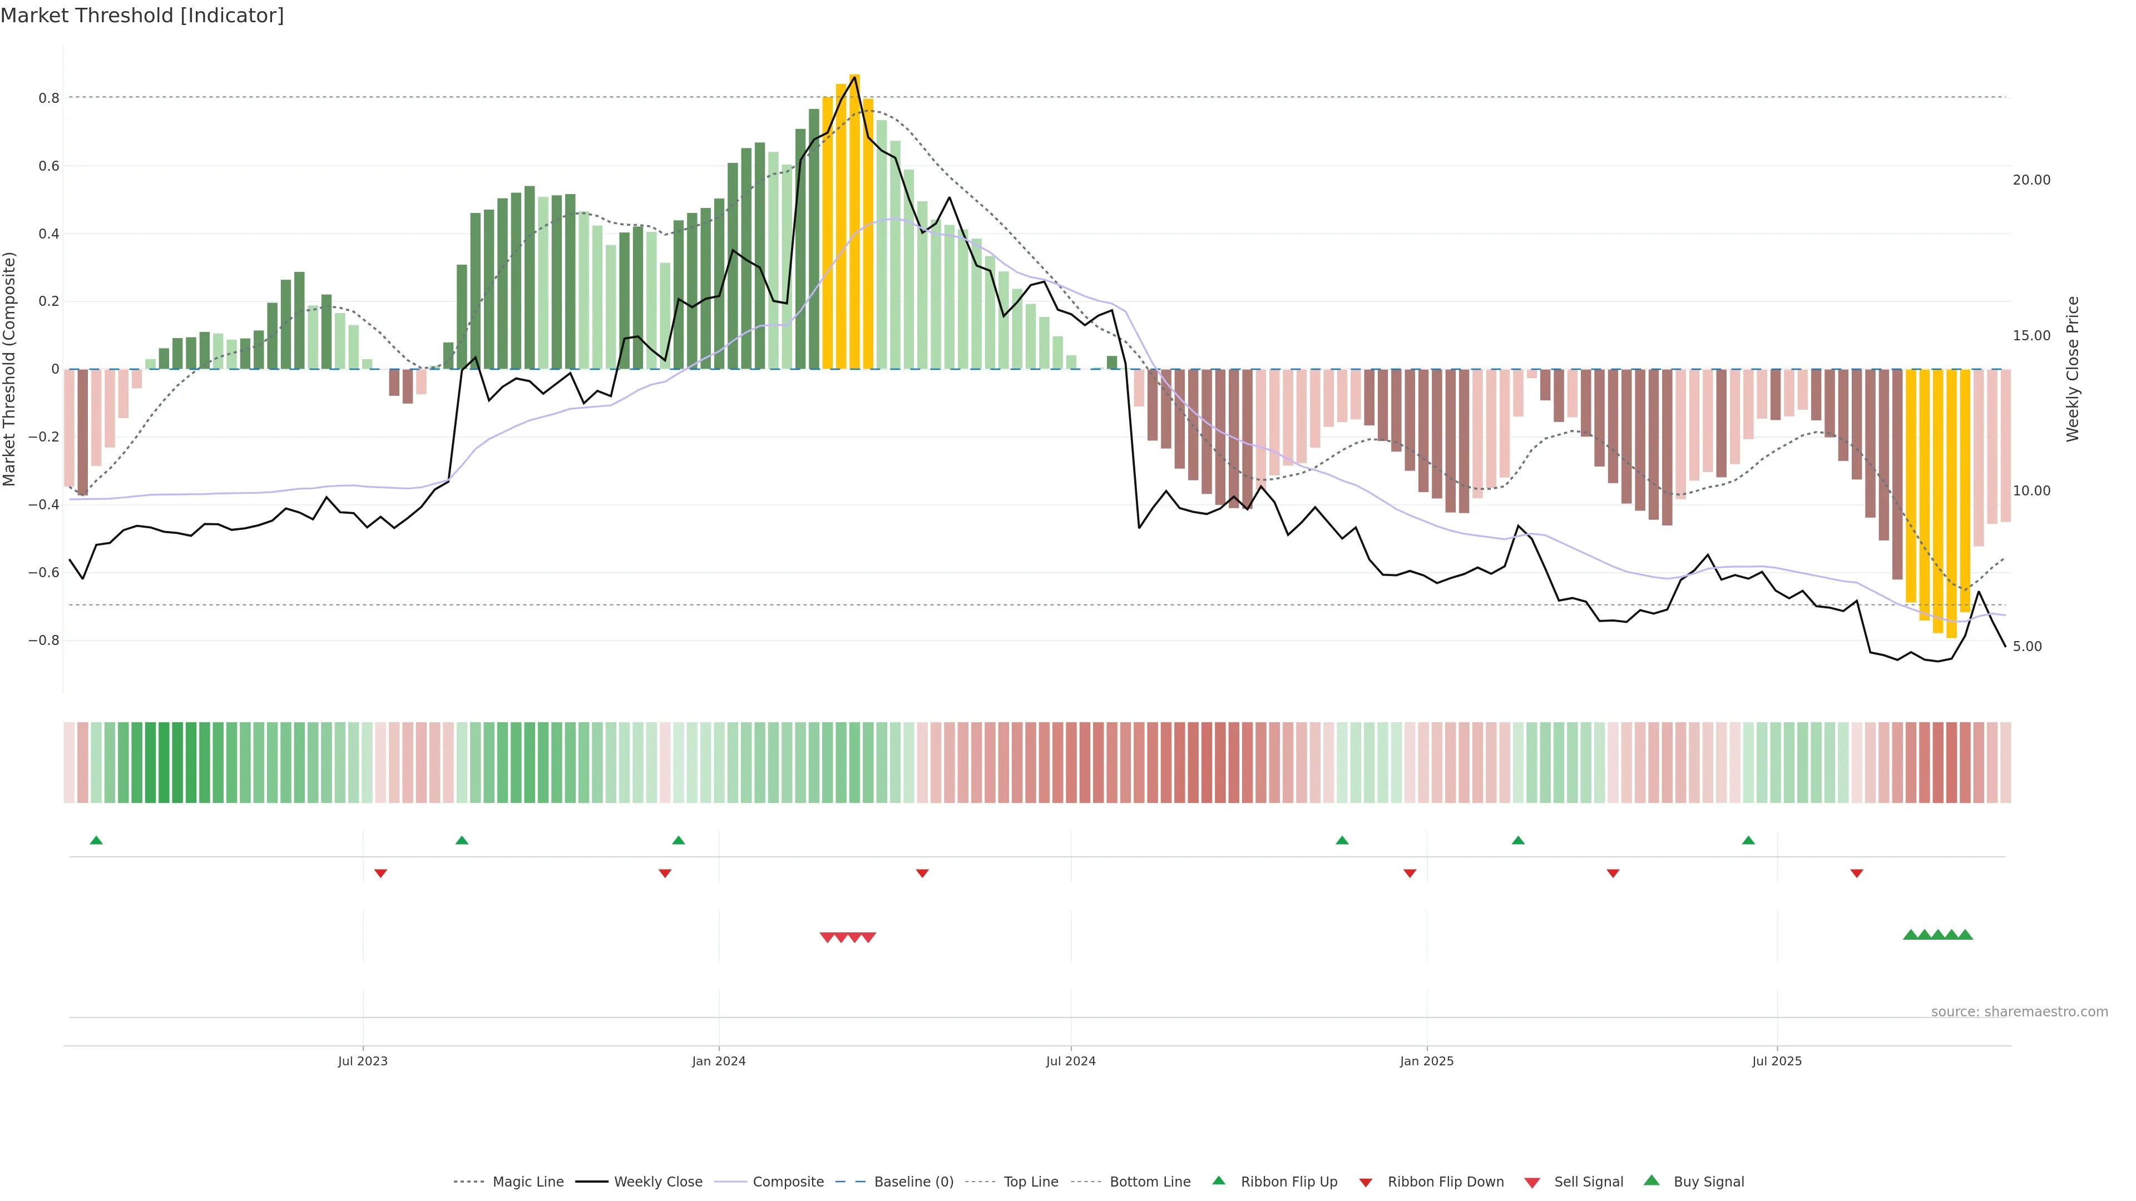
Task: Click the first red Sell Signal triangle
Action: tap(827, 937)
